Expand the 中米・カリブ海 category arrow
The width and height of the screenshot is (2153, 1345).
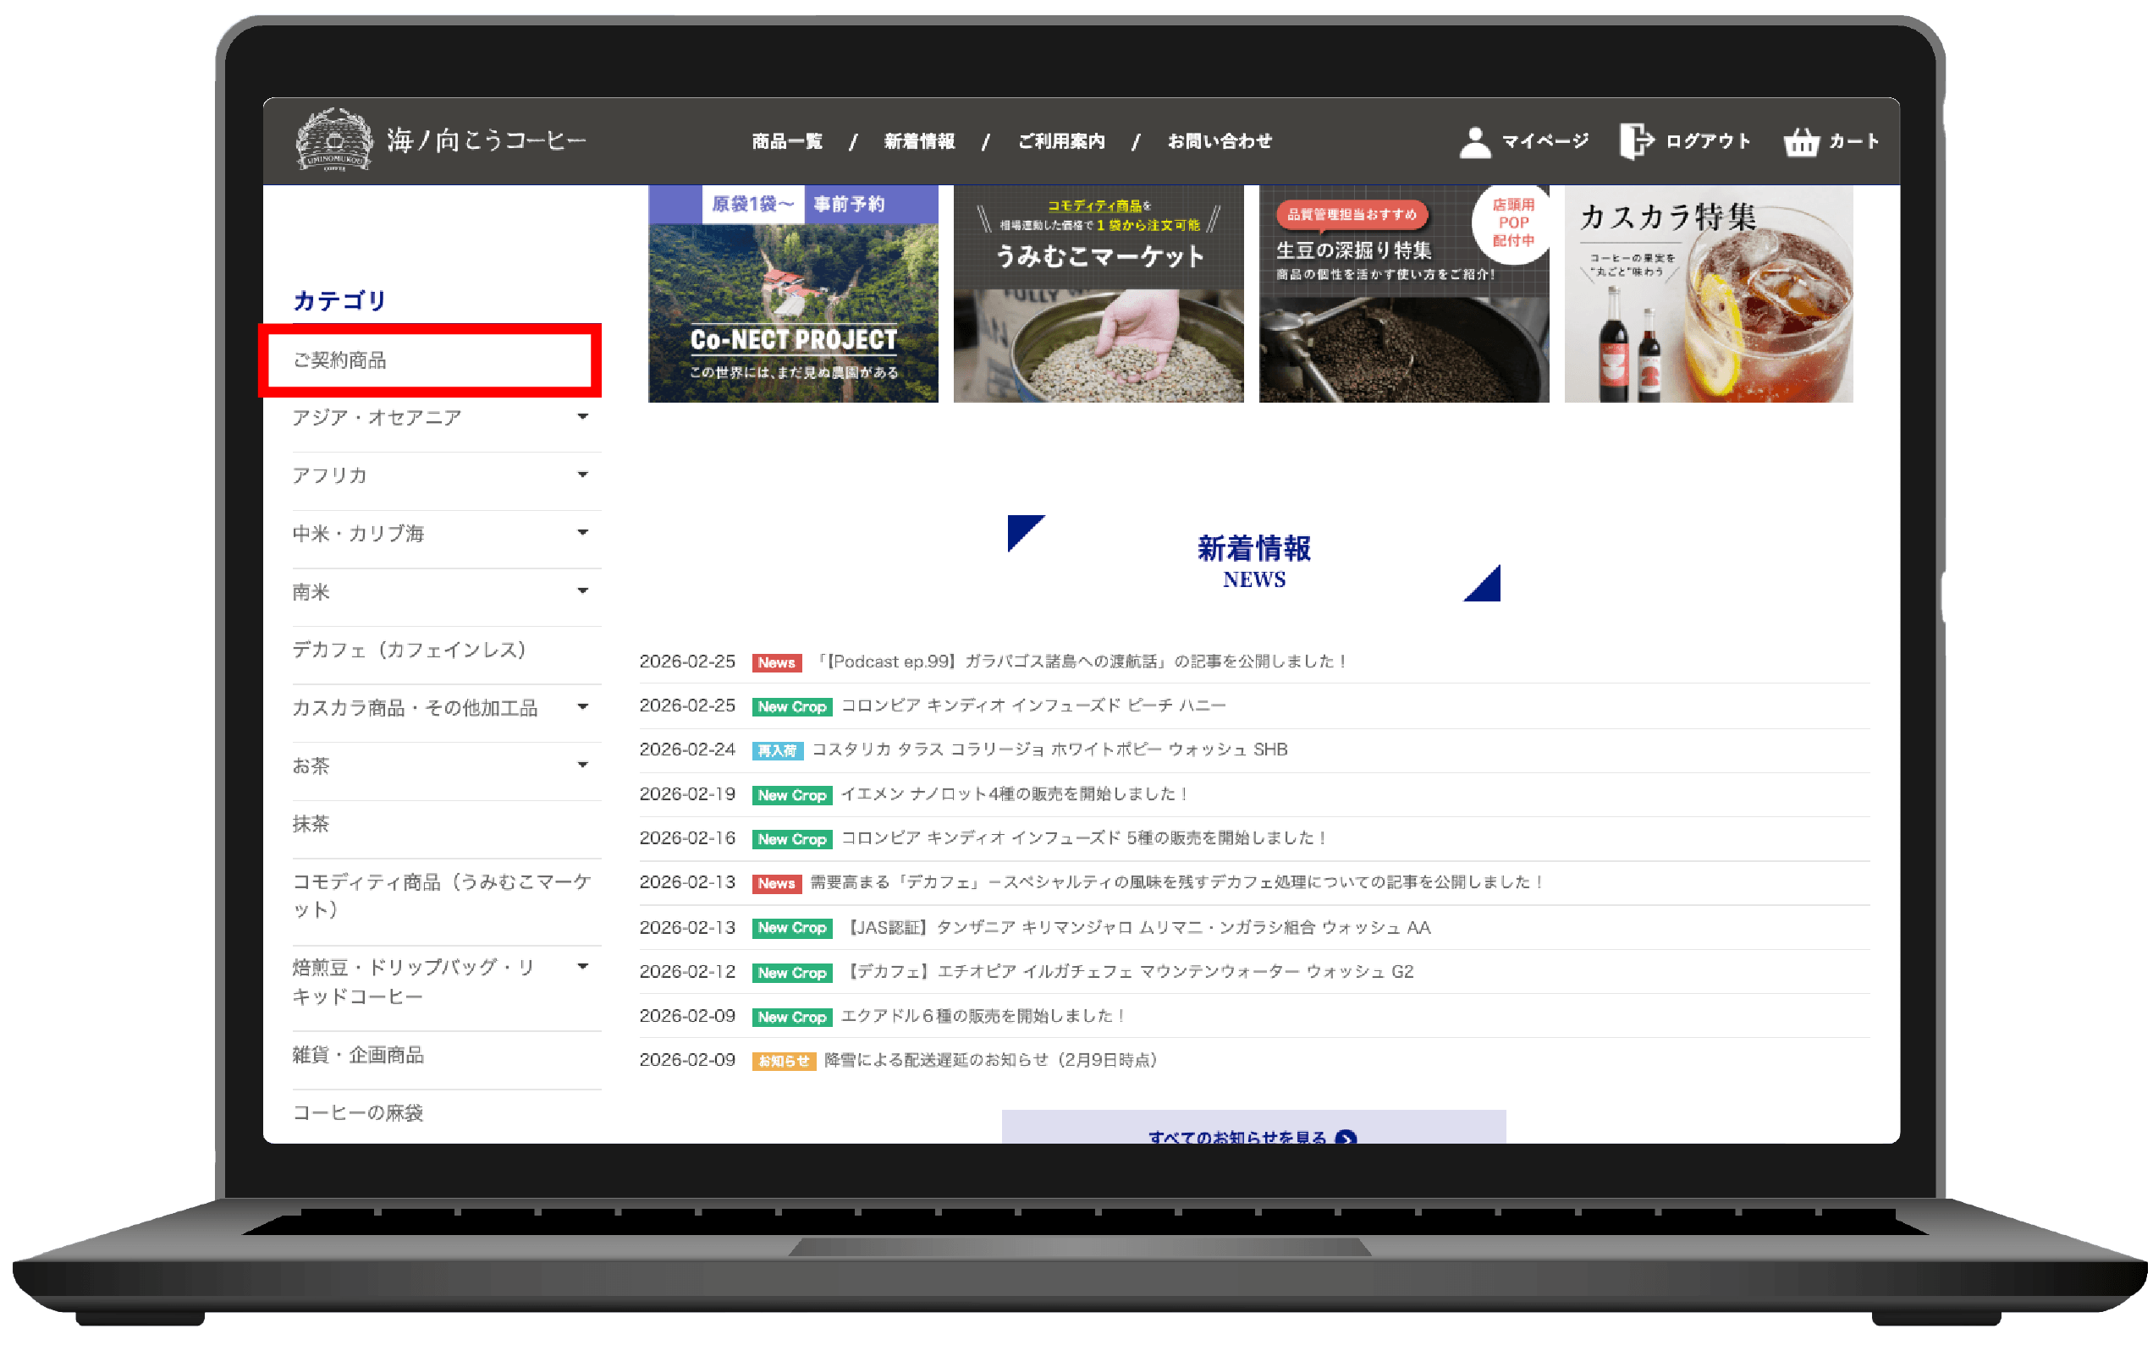click(x=583, y=533)
